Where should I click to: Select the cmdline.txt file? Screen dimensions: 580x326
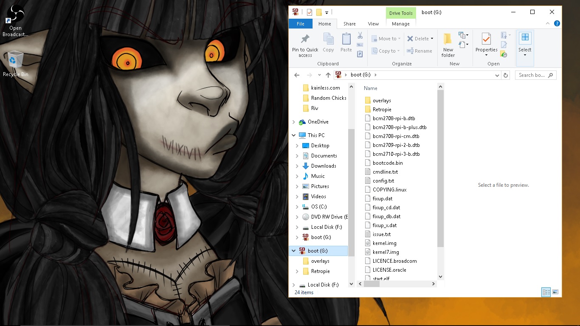381,172
